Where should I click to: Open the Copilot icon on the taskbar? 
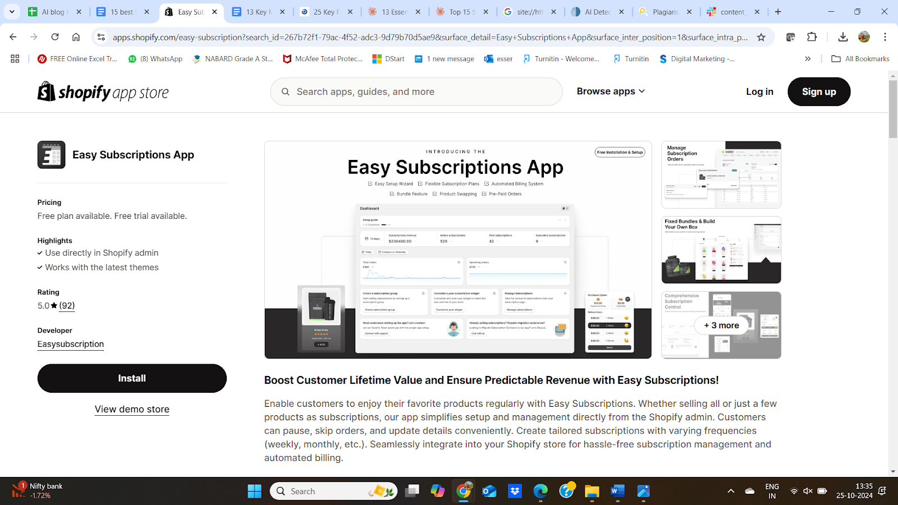[x=438, y=491]
